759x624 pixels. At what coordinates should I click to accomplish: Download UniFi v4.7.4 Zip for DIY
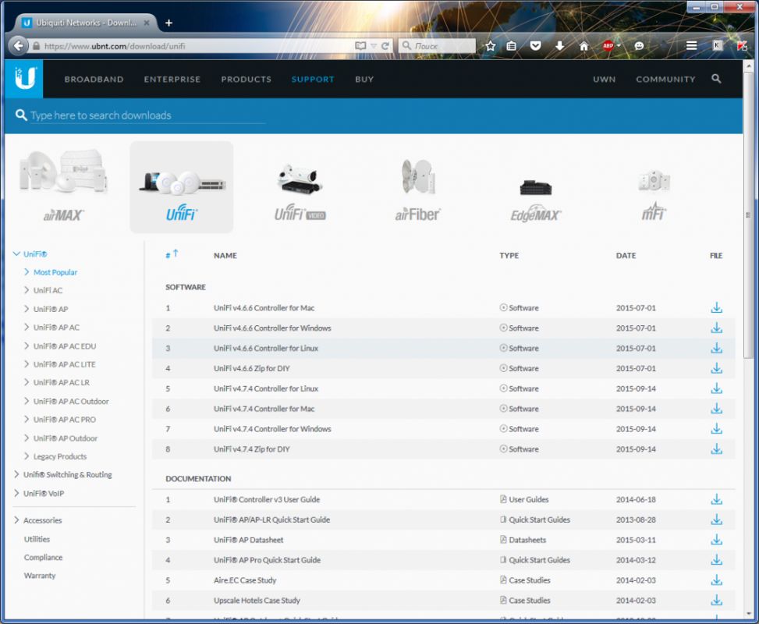click(716, 449)
